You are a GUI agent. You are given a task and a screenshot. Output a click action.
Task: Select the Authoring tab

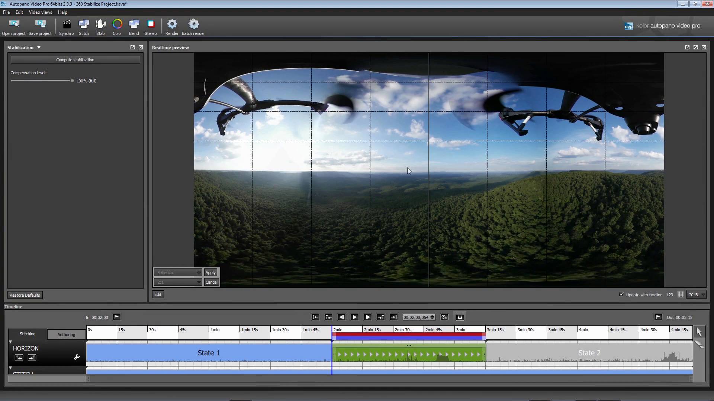tap(66, 334)
